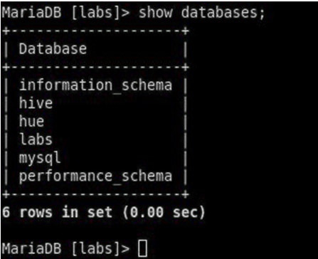Click the '6 rows in set' result line
Image resolution: width=318 pixels, height=259 pixels.
(x=57, y=212)
